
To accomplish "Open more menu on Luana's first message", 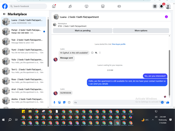I will coord(100,53).
